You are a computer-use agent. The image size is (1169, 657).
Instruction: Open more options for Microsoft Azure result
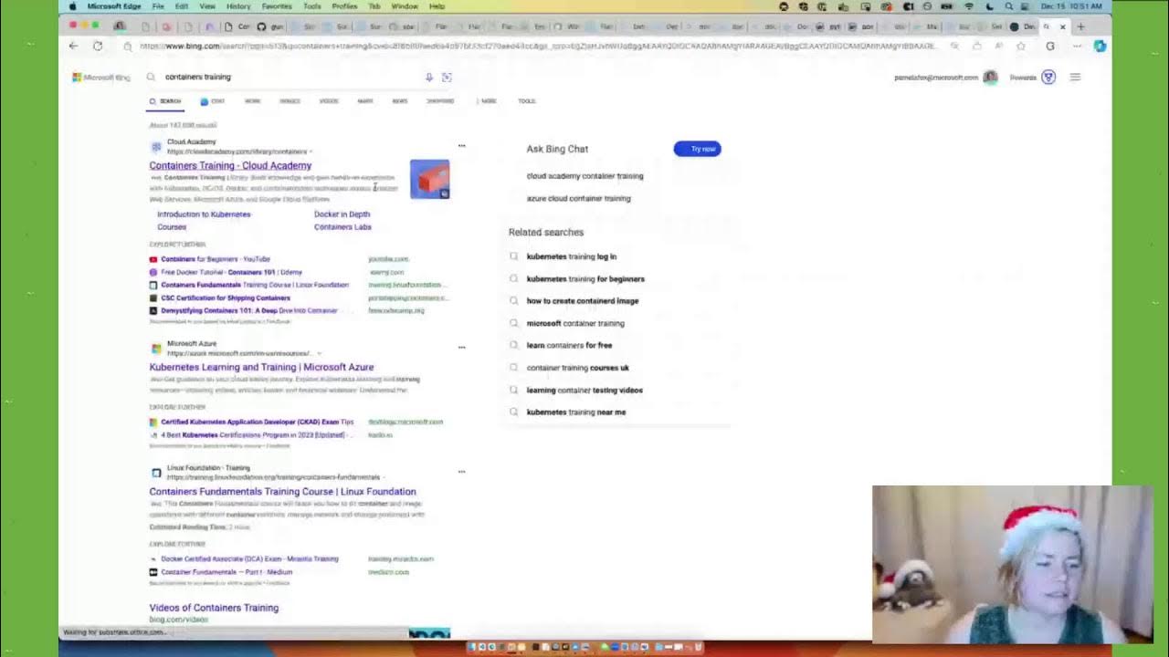click(x=461, y=348)
